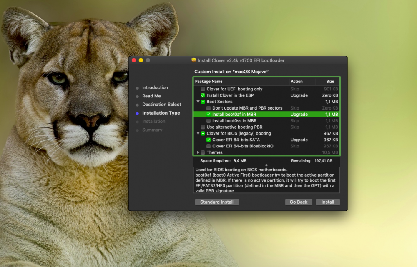The width and height of the screenshot is (417, 267).
Task: Collapse the Boot Sectors disclosure triangle
Action: (198, 102)
